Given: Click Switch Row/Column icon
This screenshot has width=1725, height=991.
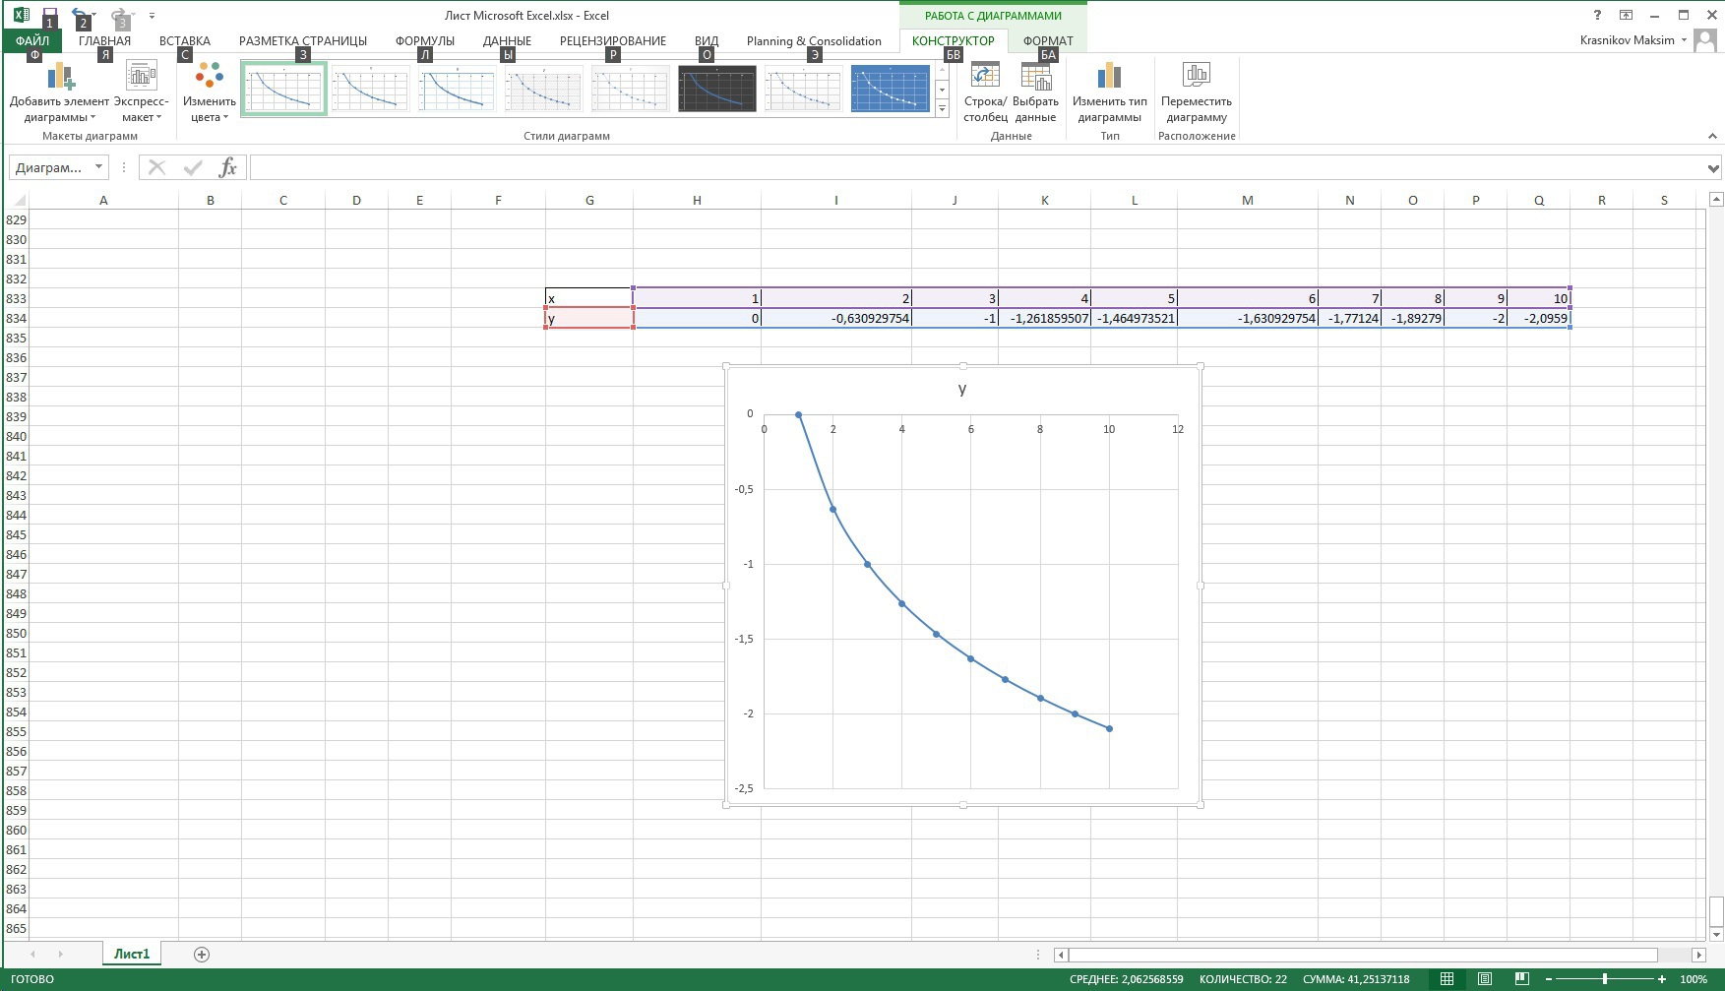Looking at the screenshot, I should click(984, 77).
